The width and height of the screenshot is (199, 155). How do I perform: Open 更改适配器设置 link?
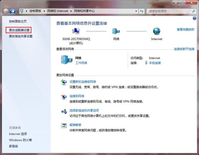19,30
